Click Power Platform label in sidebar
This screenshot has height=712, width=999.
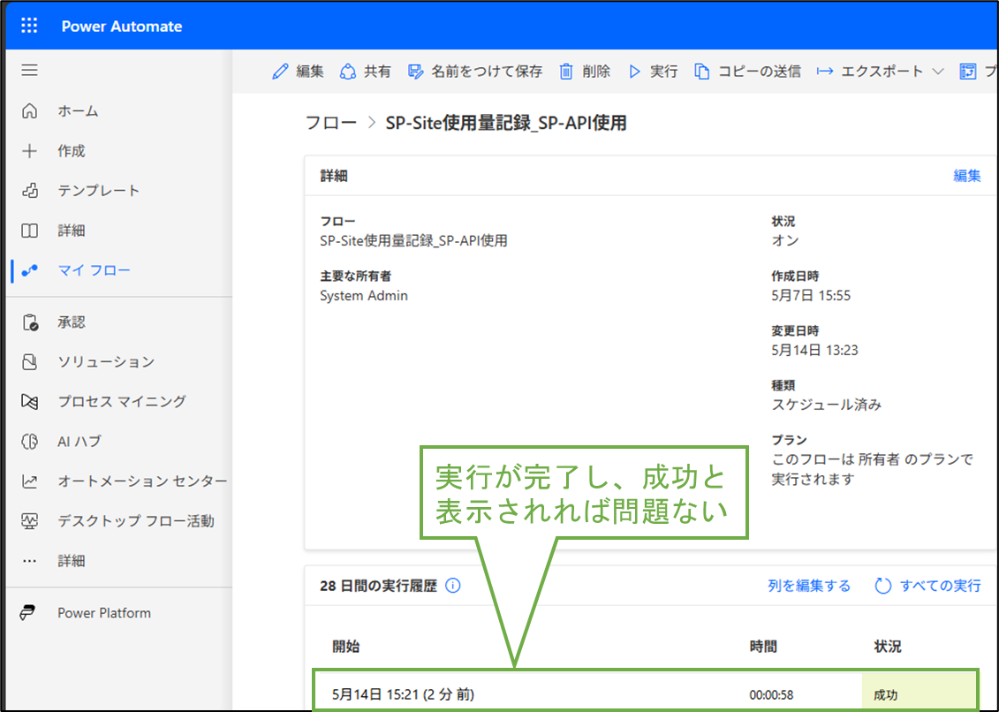pyautogui.click(x=104, y=612)
